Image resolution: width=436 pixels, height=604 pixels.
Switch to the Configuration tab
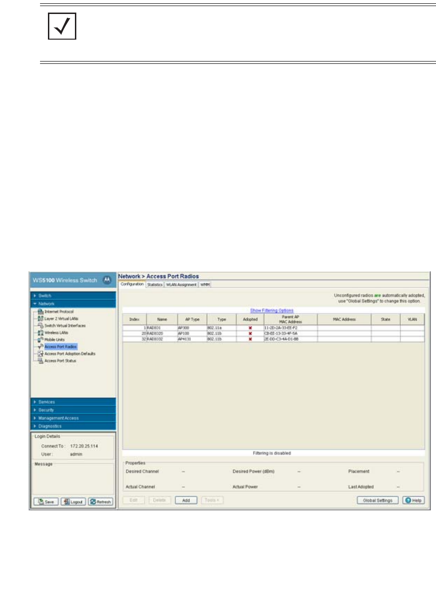click(x=132, y=284)
